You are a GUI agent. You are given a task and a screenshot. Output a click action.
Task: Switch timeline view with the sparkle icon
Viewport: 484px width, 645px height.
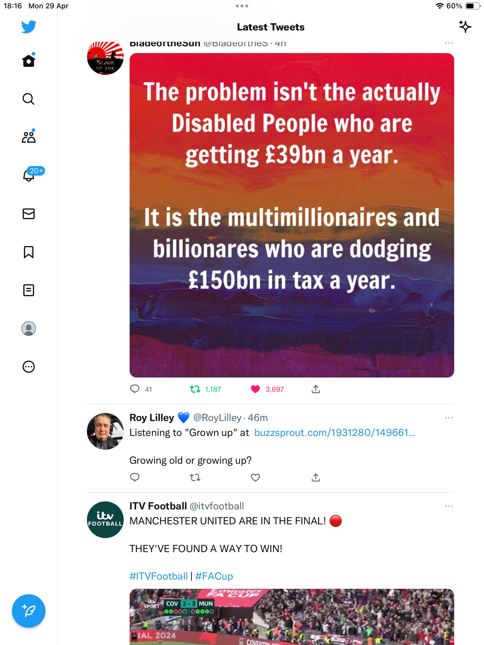tap(465, 27)
